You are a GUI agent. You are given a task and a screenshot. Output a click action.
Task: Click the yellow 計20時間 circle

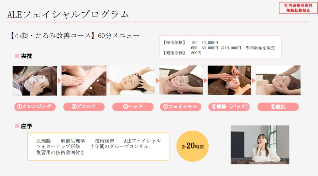[192, 146]
